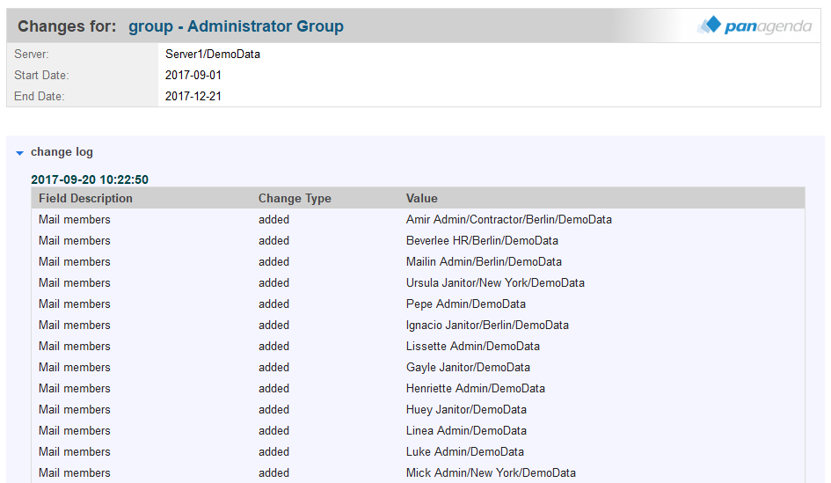Click the End Date value 2017-12-21

pos(193,97)
